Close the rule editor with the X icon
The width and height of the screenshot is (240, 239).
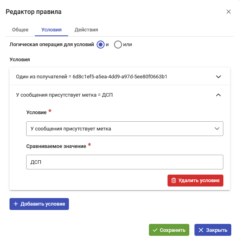tap(229, 12)
